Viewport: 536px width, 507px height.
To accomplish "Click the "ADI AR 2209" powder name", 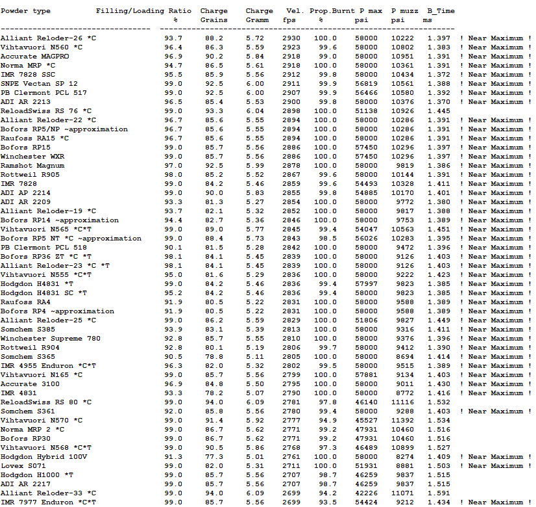I will click(x=26, y=202).
